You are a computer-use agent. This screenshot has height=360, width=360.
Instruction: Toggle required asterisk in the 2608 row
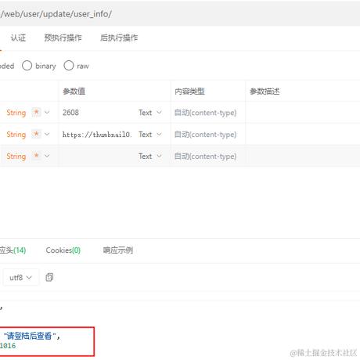36,113
